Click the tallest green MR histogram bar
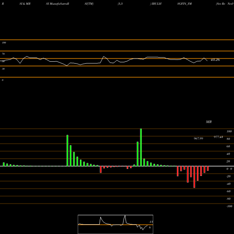This screenshot has height=234, width=234. [x=141, y=147]
